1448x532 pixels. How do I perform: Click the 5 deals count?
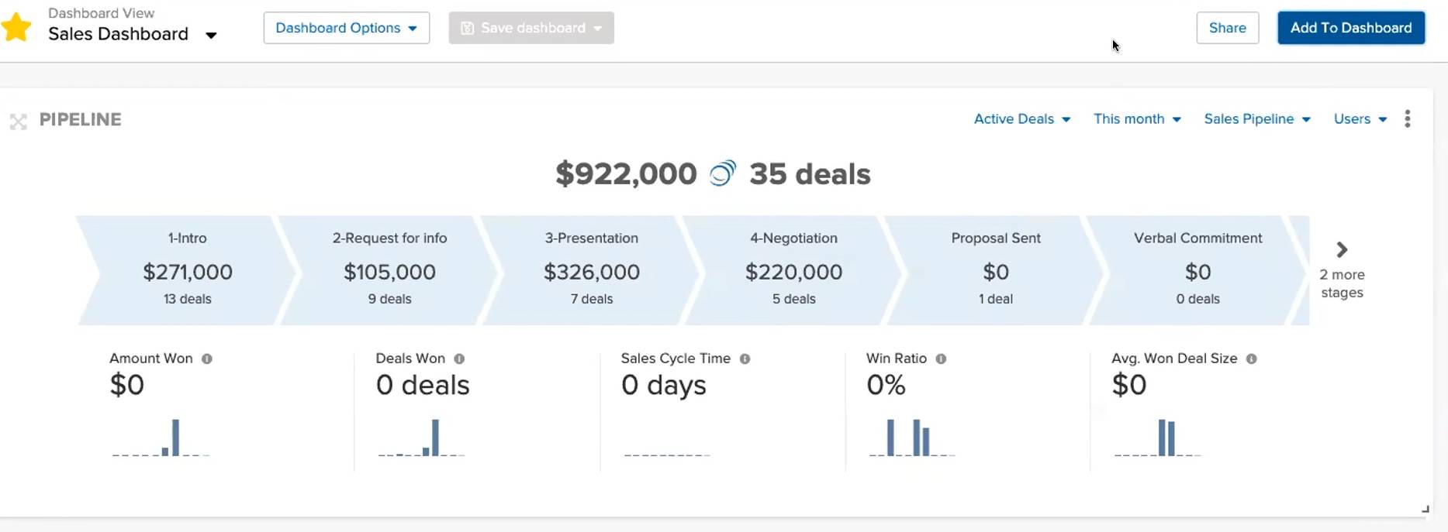[x=793, y=299]
